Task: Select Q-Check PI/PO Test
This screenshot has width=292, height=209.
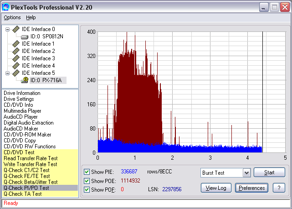Action: pos(40,188)
